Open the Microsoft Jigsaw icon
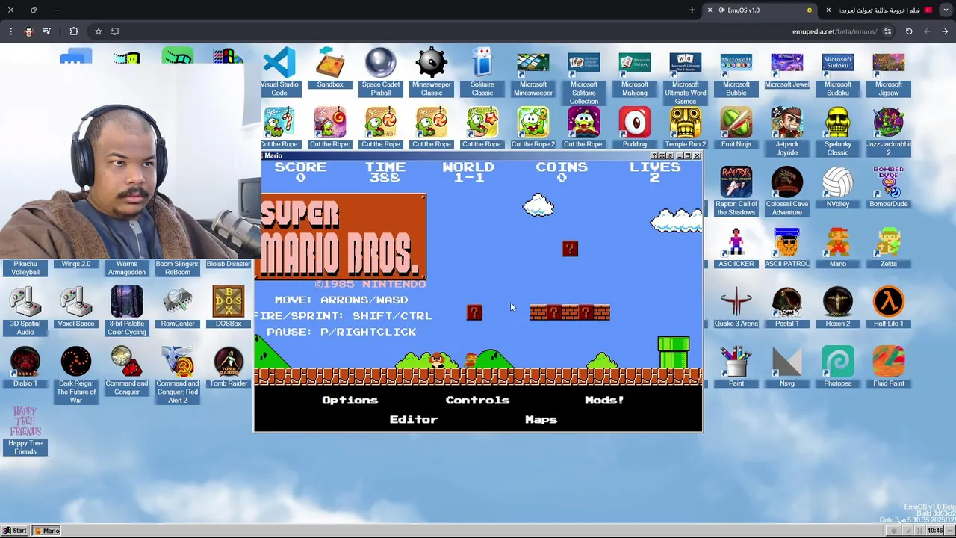Image resolution: width=956 pixels, height=538 pixels. point(889,72)
